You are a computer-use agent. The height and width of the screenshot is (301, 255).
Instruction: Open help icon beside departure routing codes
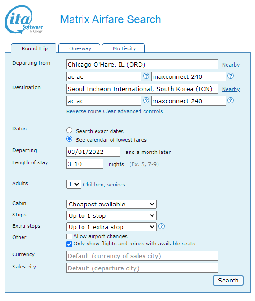point(146,76)
